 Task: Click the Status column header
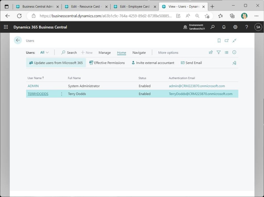[142, 78]
